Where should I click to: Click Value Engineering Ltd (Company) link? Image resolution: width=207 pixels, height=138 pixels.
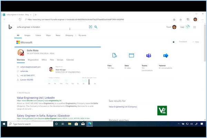coord(123,107)
